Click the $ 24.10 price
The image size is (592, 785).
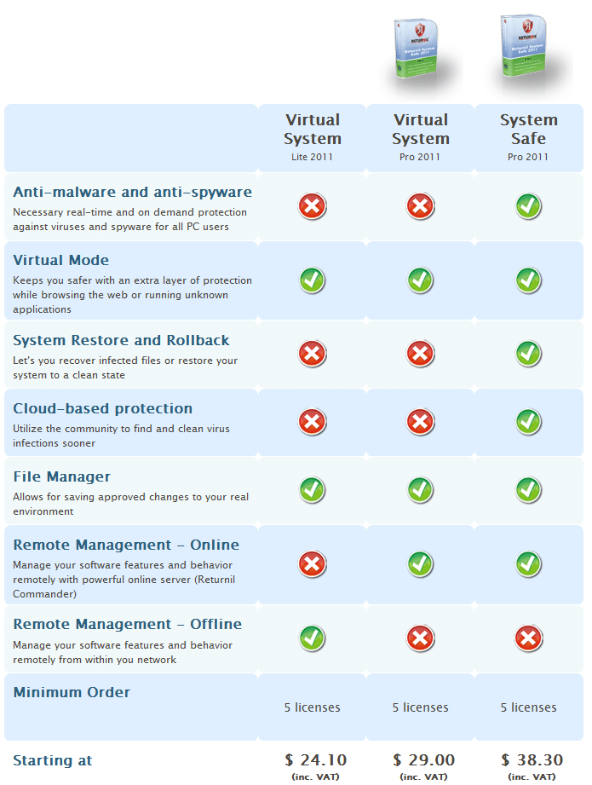pyautogui.click(x=316, y=760)
